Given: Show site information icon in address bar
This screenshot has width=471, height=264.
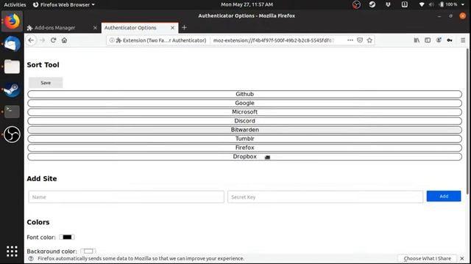Looking at the screenshot, I should (112, 40).
